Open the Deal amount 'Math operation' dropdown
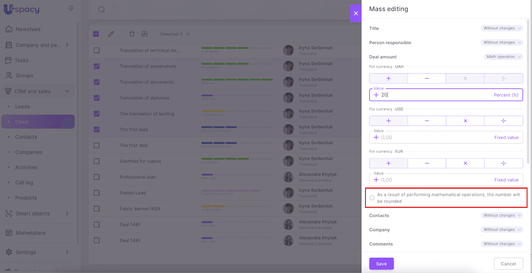532x273 pixels. (503, 57)
